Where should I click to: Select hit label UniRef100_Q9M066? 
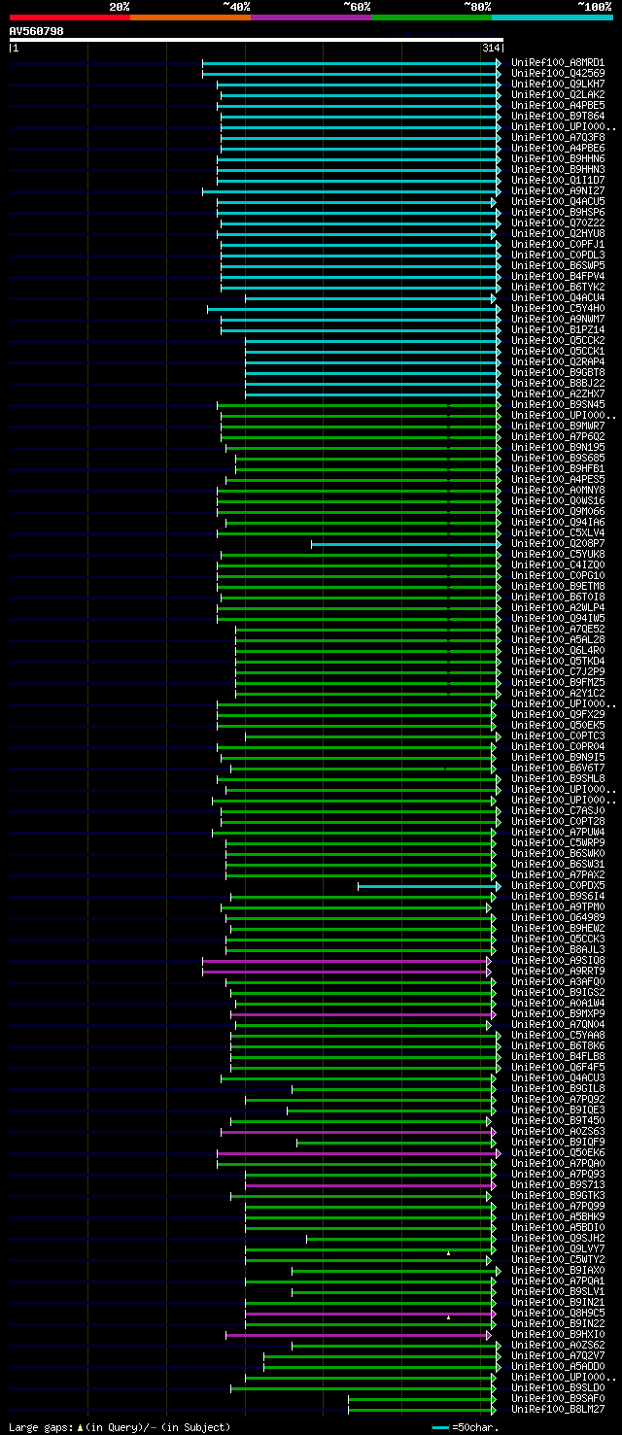click(558, 511)
